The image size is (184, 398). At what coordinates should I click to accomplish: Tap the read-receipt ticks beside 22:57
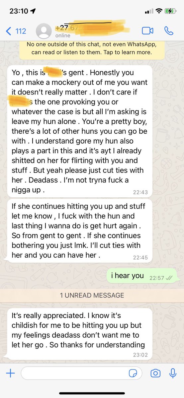click(x=170, y=278)
